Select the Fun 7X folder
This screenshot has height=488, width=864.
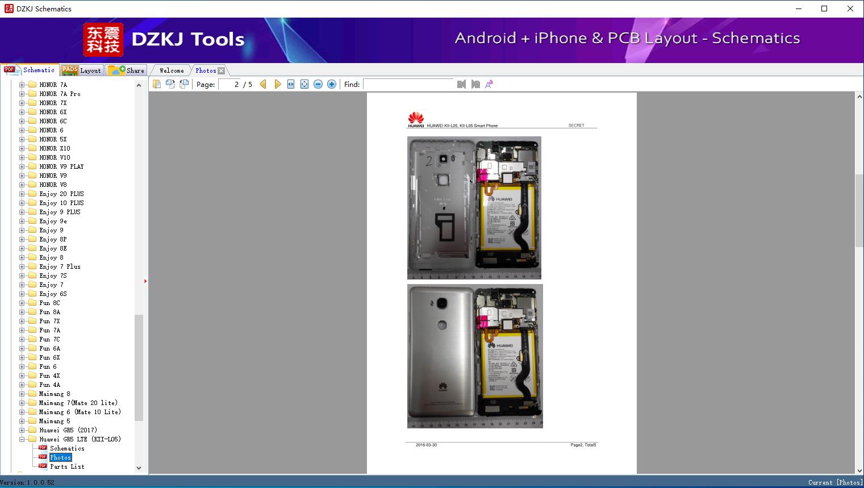tap(49, 321)
